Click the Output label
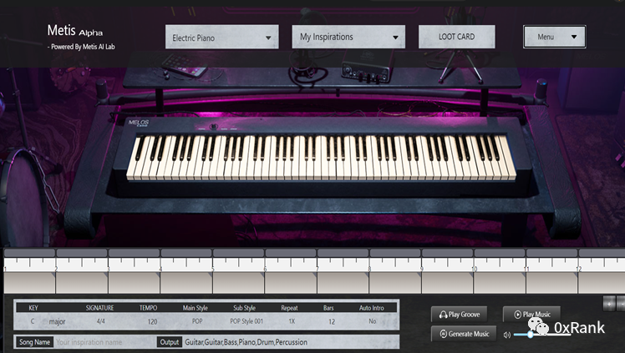This screenshot has height=353, width=625. pyautogui.click(x=170, y=342)
